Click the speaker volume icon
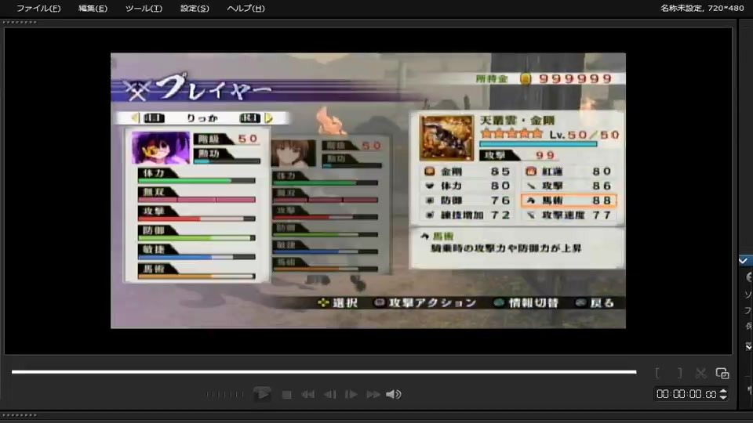Screen dimensions: 753x423 [393, 394]
